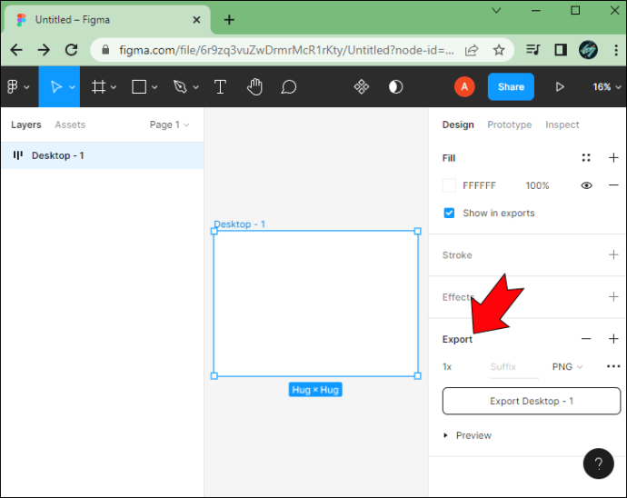Open the Figma main menu
The image size is (627, 498).
(18, 87)
